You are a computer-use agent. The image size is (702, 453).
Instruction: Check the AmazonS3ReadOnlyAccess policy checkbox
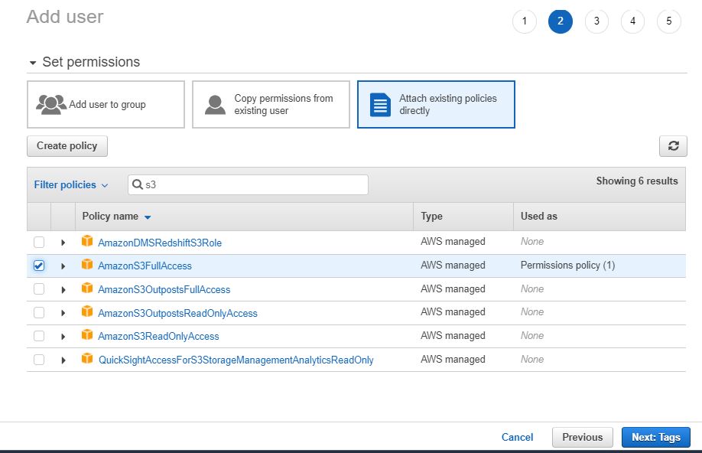(x=39, y=336)
